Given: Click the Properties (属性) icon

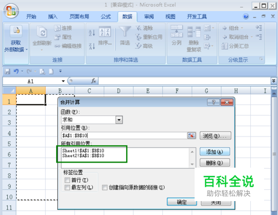Looking at the screenshot, I should click(57, 37).
